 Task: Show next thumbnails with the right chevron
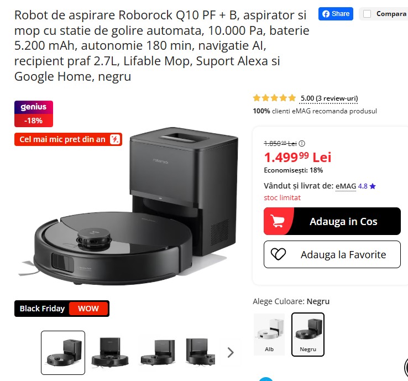click(x=231, y=353)
